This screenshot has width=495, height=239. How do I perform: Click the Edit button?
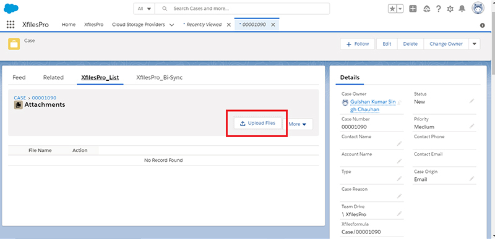387,44
